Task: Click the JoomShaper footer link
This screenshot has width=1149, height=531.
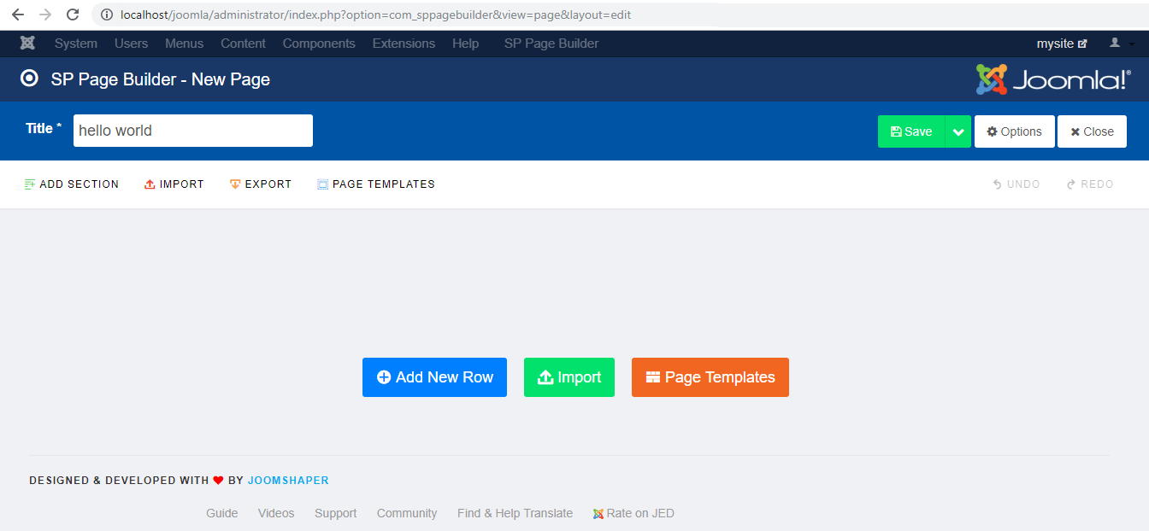Action: pyautogui.click(x=288, y=481)
